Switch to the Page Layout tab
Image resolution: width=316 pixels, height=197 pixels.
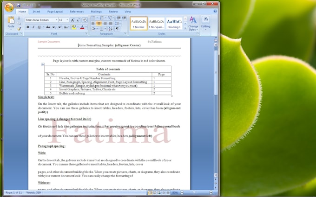click(x=55, y=12)
